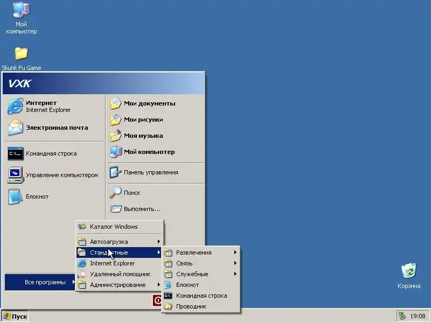Click the Выполнить run icon
The image size is (431, 323).
click(x=115, y=209)
